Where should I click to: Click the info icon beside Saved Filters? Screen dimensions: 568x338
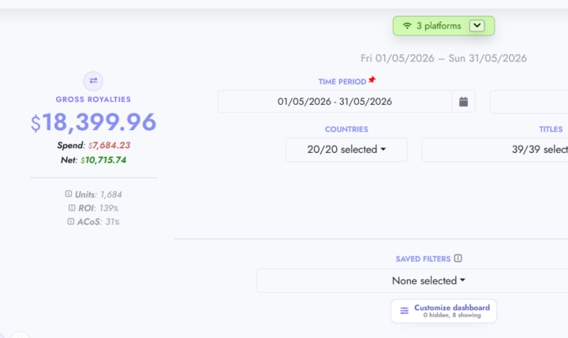pyautogui.click(x=458, y=258)
